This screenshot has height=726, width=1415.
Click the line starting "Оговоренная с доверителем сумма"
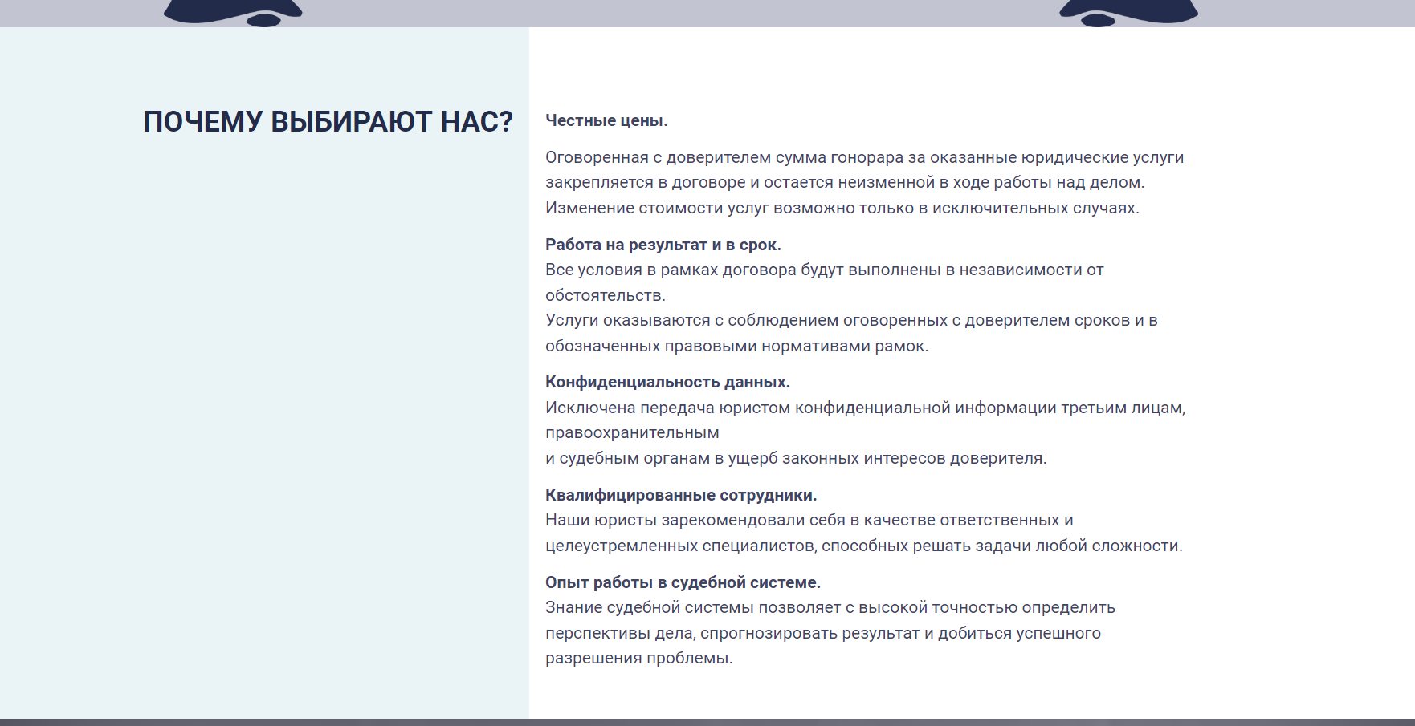pyautogui.click(x=864, y=157)
